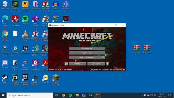Select the Epic Games Launcher shortcut
174x98 pixels.
25,80
